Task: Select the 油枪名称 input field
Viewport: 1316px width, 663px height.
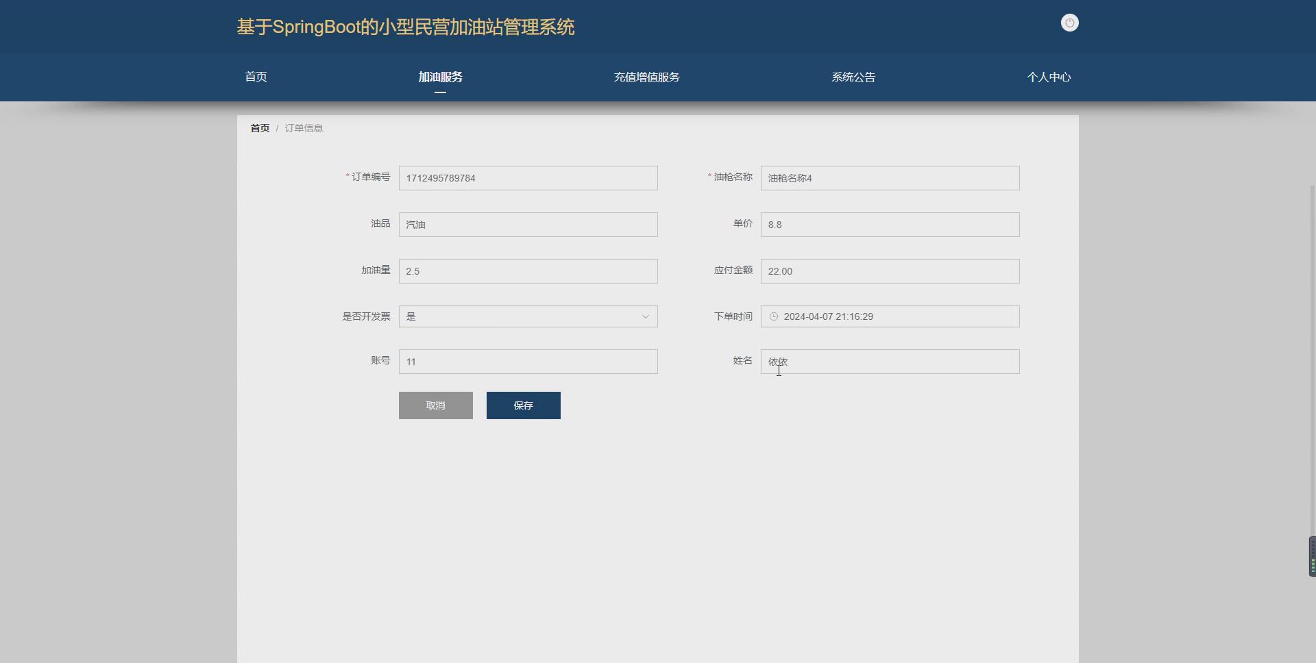Action: click(889, 178)
